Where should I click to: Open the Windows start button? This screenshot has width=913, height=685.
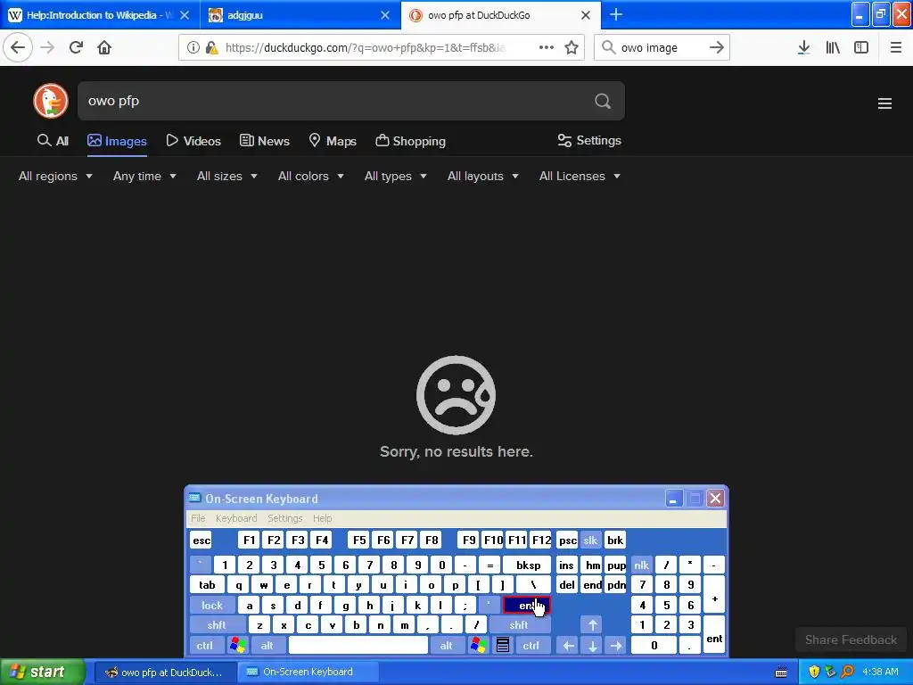tap(42, 672)
